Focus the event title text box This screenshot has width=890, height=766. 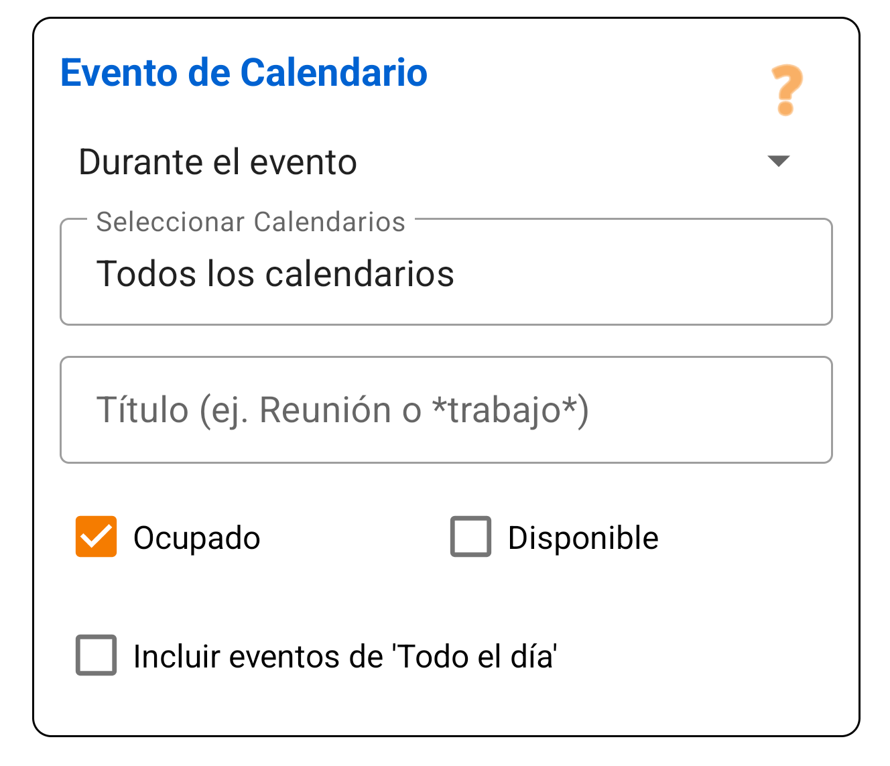(446, 409)
